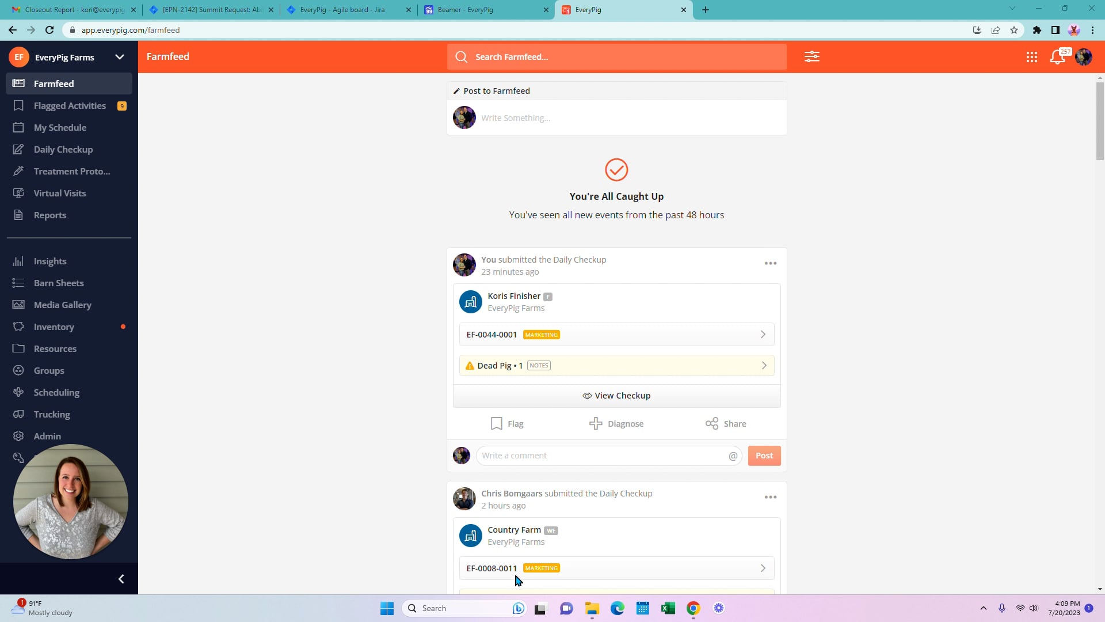Image resolution: width=1105 pixels, height=622 pixels.
Task: Open Media Gallery in sidebar
Action: pyautogui.click(x=62, y=305)
